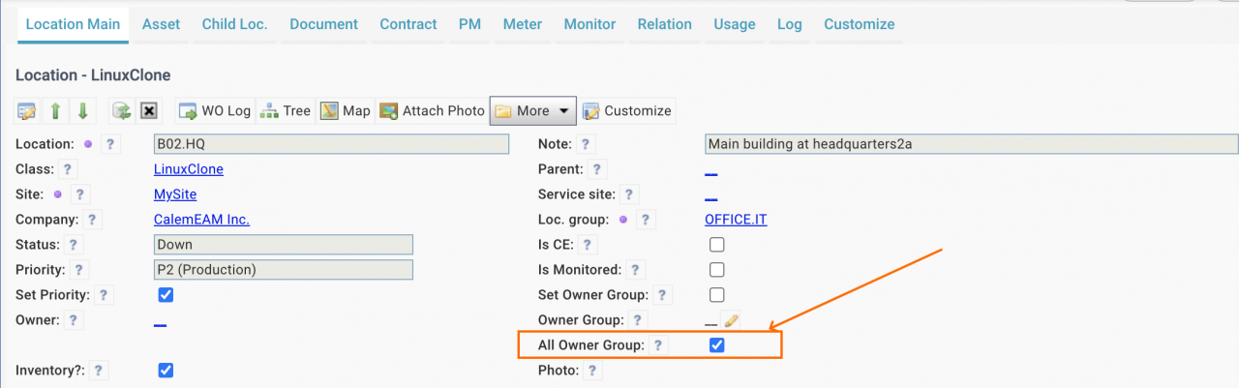This screenshot has width=1239, height=388.
Task: Open the WO Log
Action: coord(214,110)
